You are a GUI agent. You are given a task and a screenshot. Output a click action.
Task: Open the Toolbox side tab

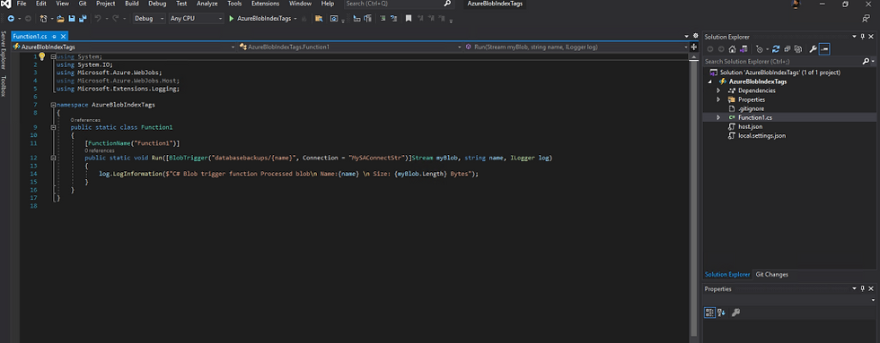click(4, 86)
